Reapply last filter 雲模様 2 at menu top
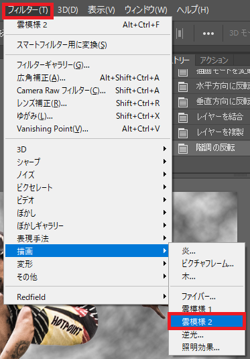 [88, 25]
